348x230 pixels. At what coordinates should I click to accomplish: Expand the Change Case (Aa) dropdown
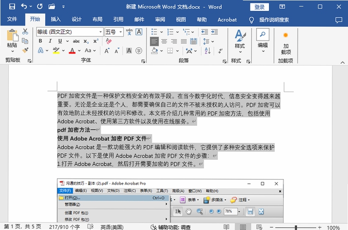tap(94, 51)
